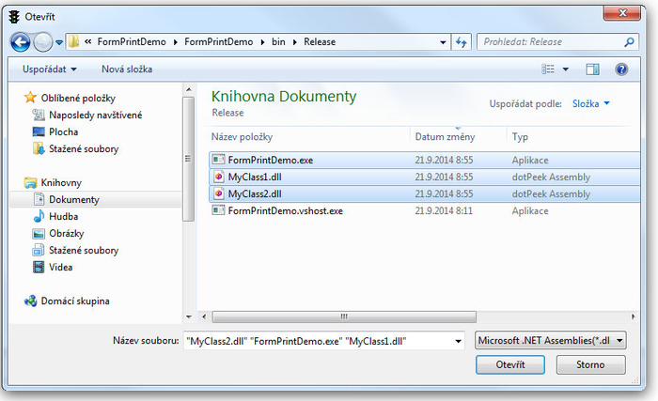Open the Složka arrange-by dropdown
Image resolution: width=658 pixels, height=401 pixels.
591,103
